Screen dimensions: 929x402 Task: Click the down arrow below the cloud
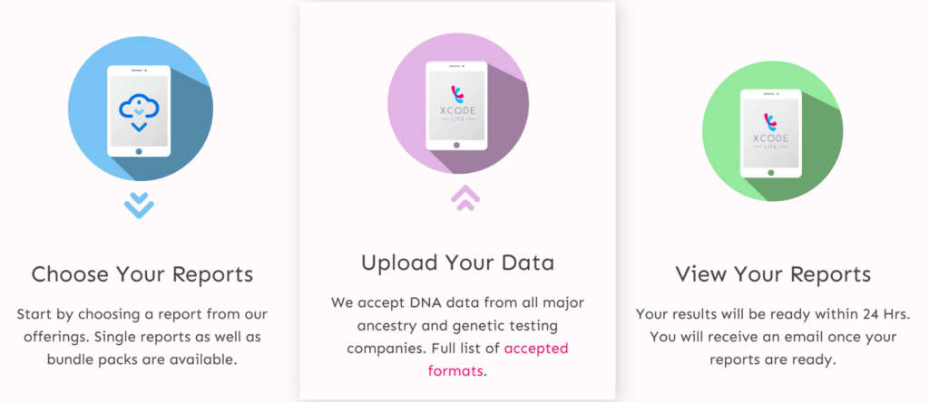pos(139,127)
